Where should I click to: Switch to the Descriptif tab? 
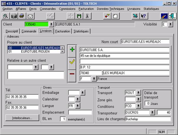(x=12, y=31)
